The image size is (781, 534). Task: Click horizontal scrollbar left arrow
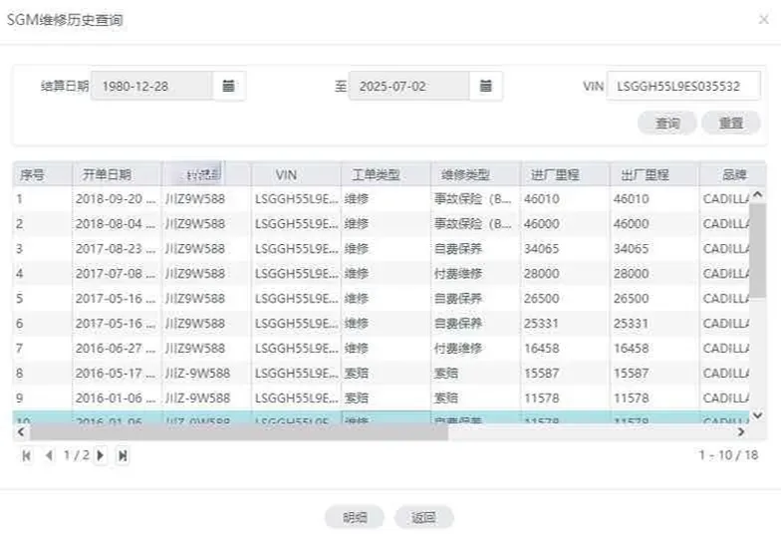point(21,432)
